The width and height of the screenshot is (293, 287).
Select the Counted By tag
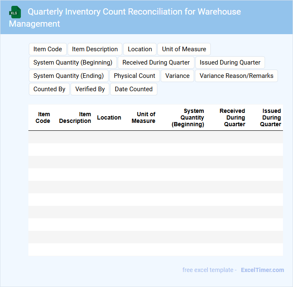[49, 89]
